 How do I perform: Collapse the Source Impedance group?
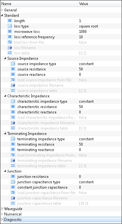pos(5,58)
